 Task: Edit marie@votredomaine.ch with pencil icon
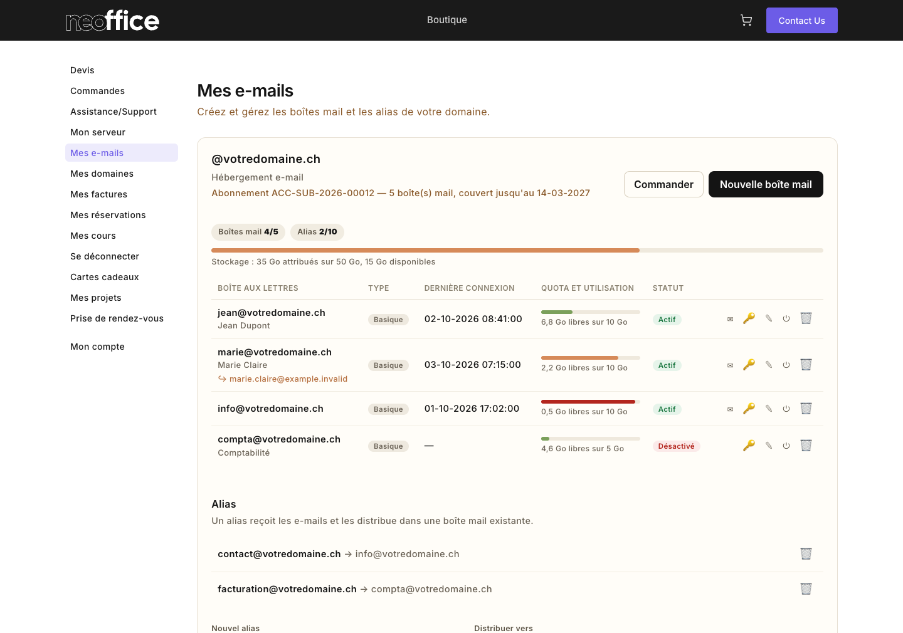(x=768, y=365)
